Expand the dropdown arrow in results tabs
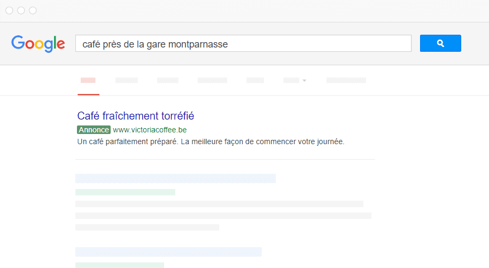 (305, 81)
